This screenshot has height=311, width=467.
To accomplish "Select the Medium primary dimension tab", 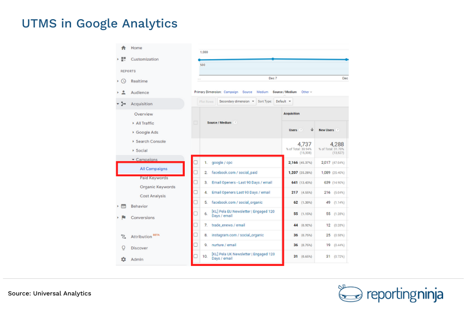I will pyautogui.click(x=263, y=92).
